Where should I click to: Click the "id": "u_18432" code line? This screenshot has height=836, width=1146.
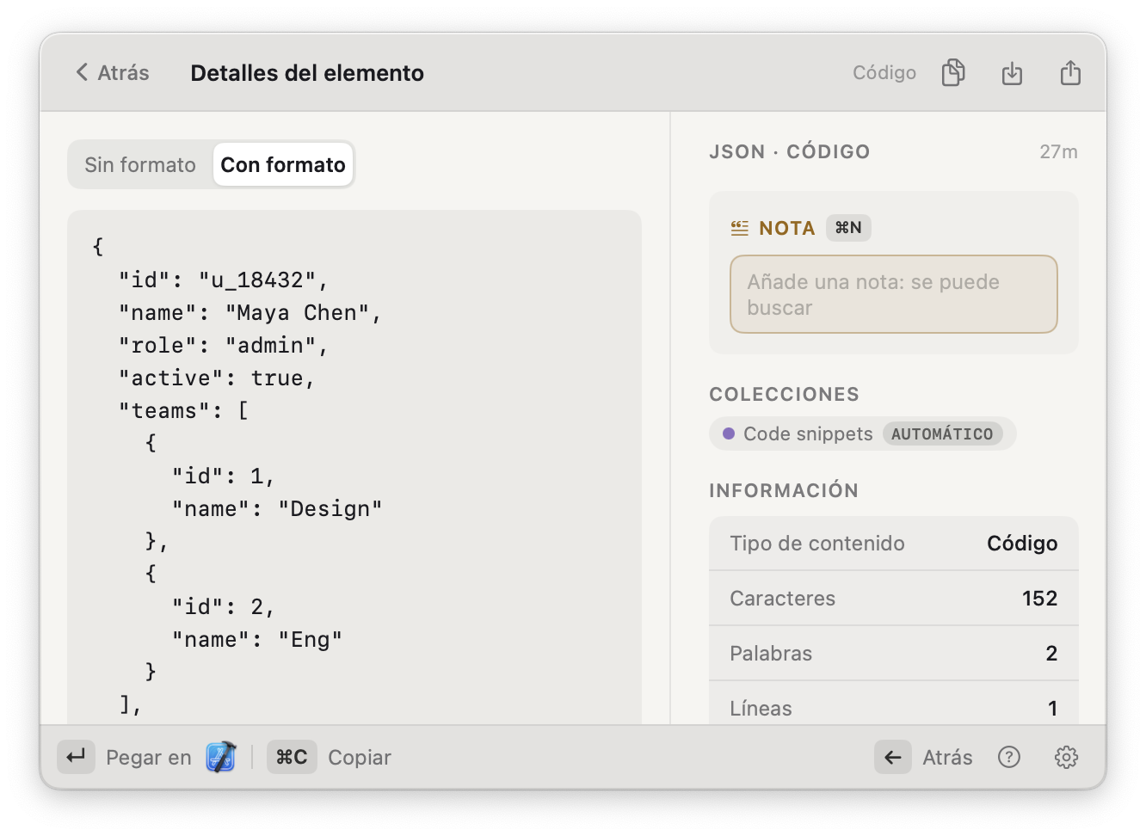click(224, 280)
